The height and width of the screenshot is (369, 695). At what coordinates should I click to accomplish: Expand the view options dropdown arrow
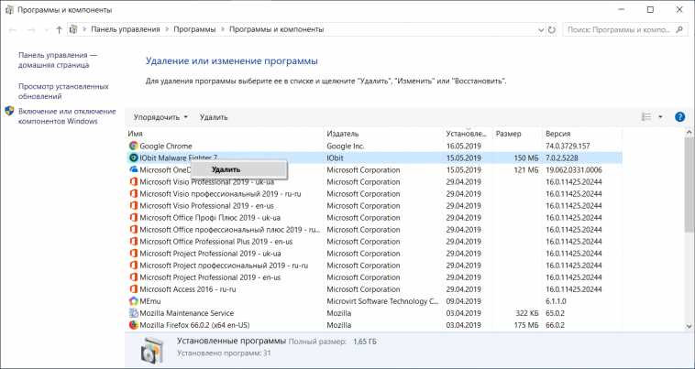[x=660, y=117]
